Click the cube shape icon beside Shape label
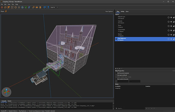175x112 pixels. coord(6,11)
